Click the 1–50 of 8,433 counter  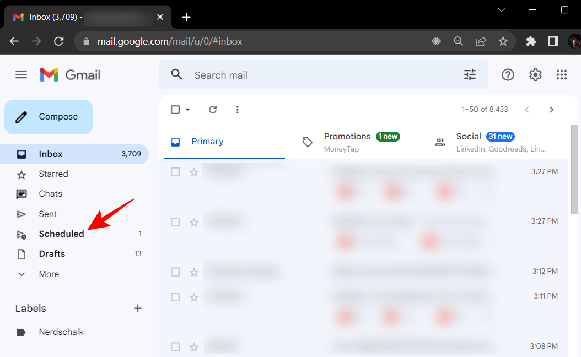[485, 110]
